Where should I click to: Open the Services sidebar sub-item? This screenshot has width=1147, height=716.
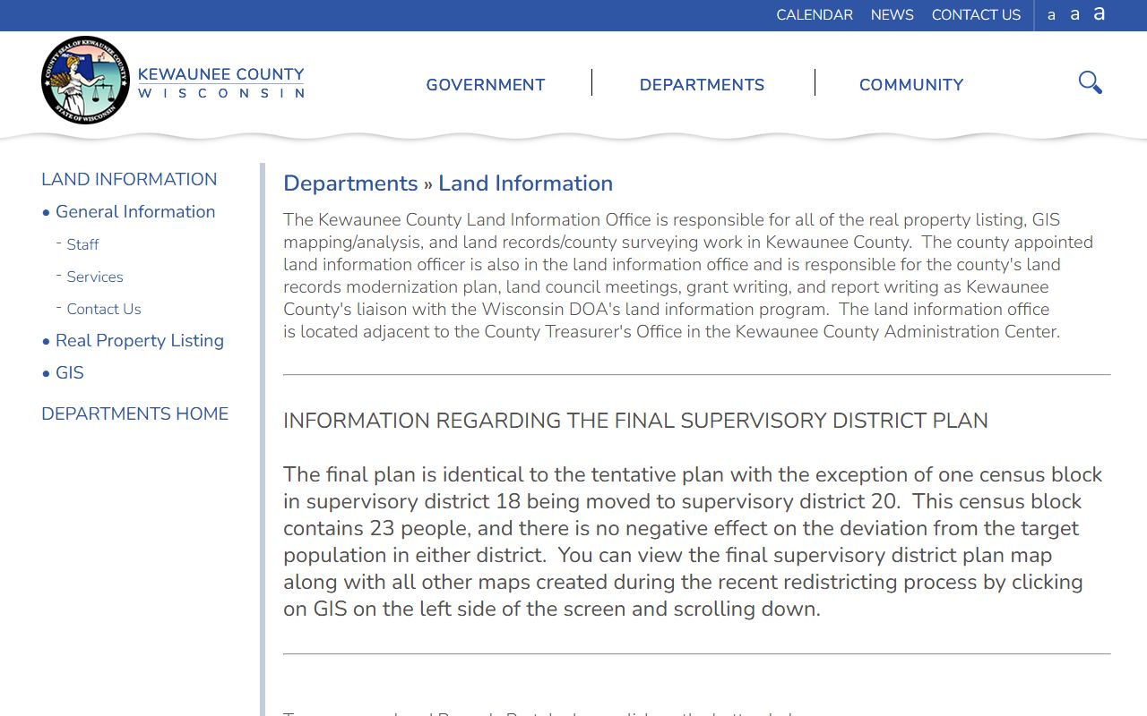pos(95,277)
